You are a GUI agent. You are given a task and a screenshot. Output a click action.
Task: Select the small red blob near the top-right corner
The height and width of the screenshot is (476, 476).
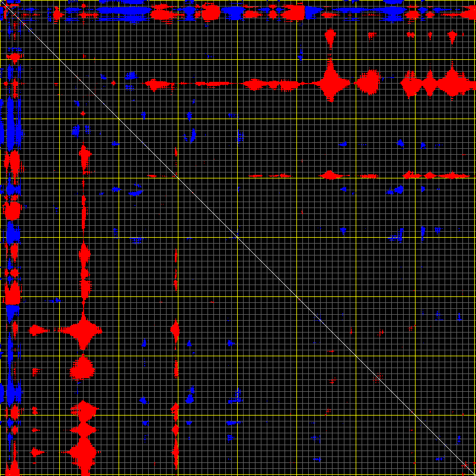[452, 37]
